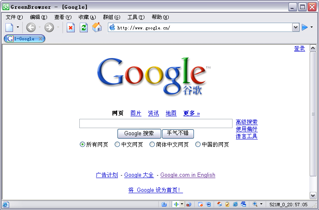Open the 帮助(H) menu
This screenshot has width=319, height=210.
pyautogui.click(x=160, y=17)
